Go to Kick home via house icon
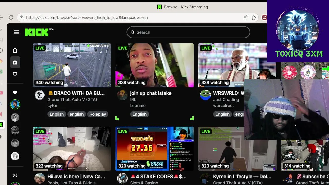This screenshot has height=185, width=329. tap(15, 50)
